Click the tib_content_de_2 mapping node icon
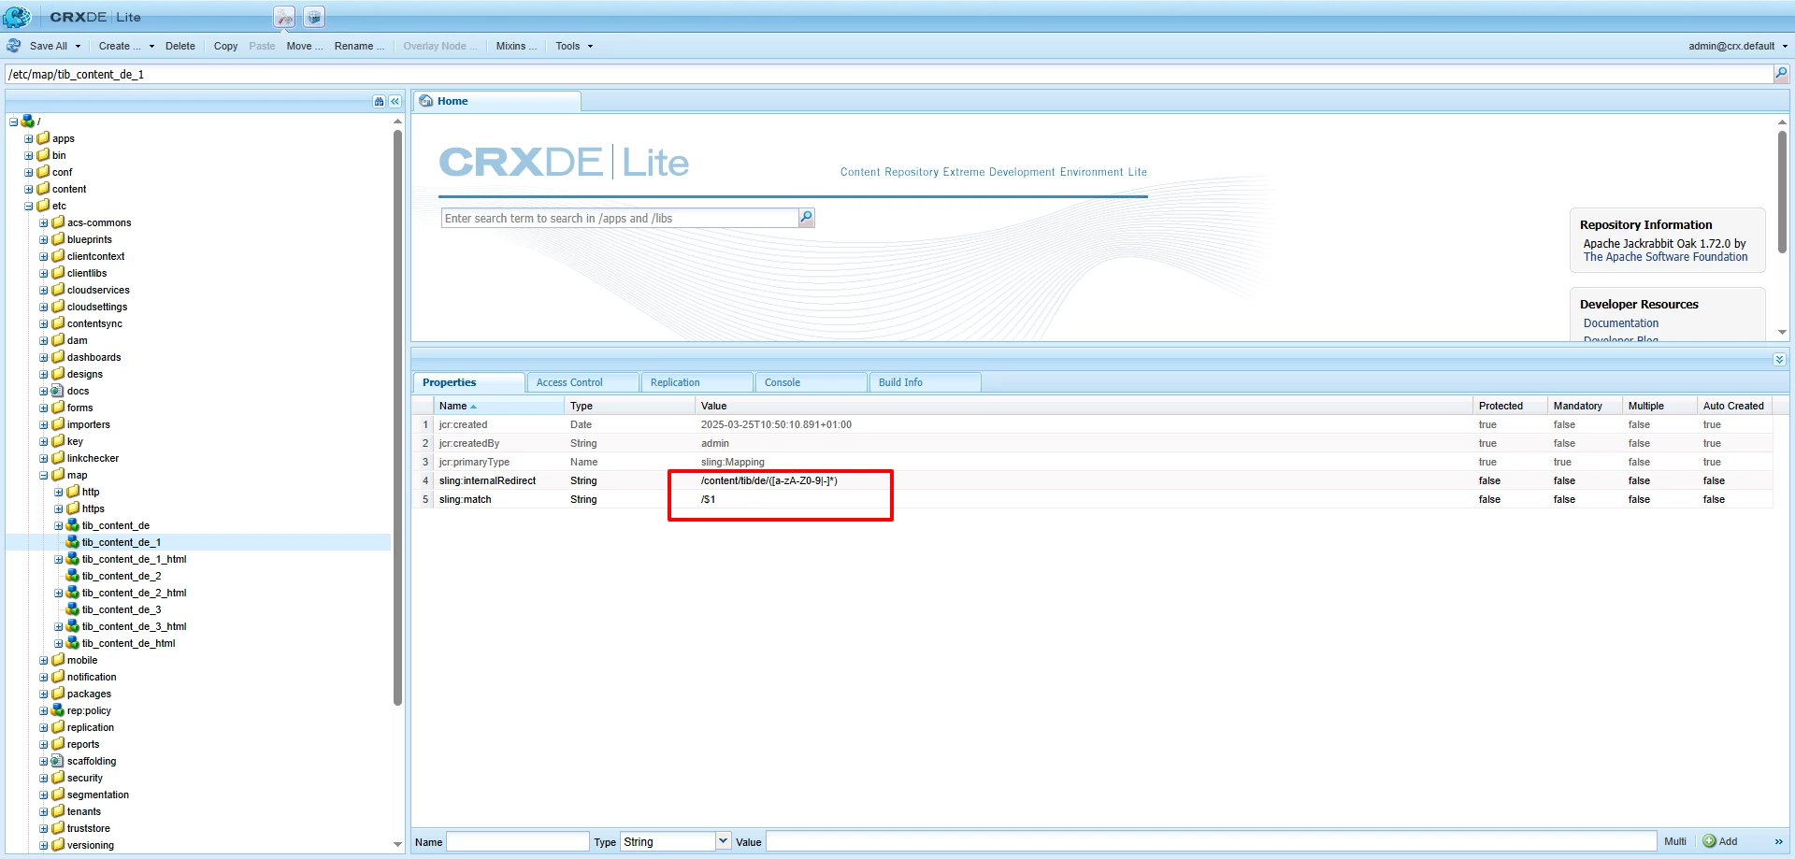The height and width of the screenshot is (859, 1795). point(73,576)
